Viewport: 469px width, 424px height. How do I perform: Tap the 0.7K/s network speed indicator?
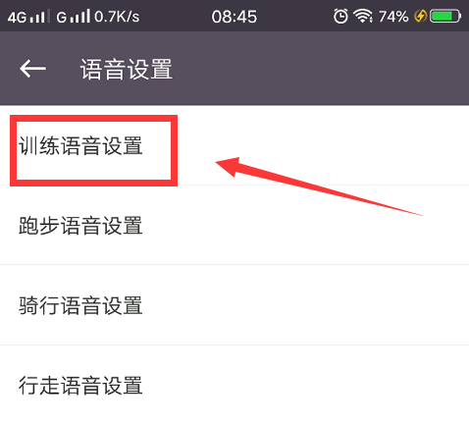117,17
